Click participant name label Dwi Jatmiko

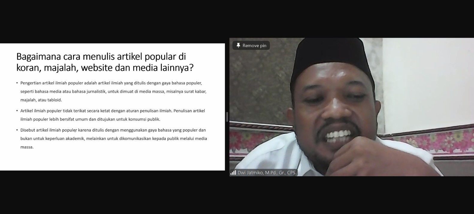click(267, 173)
